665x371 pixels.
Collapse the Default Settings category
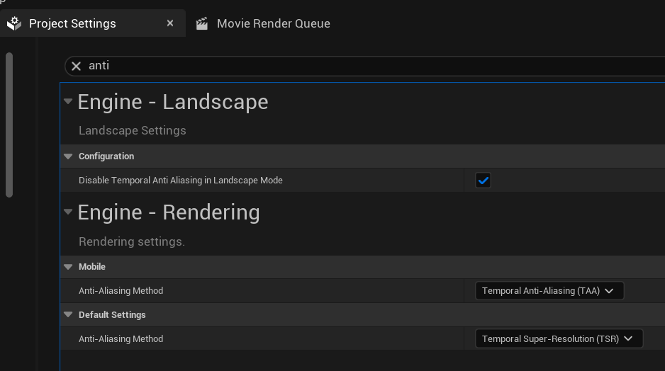tap(68, 314)
